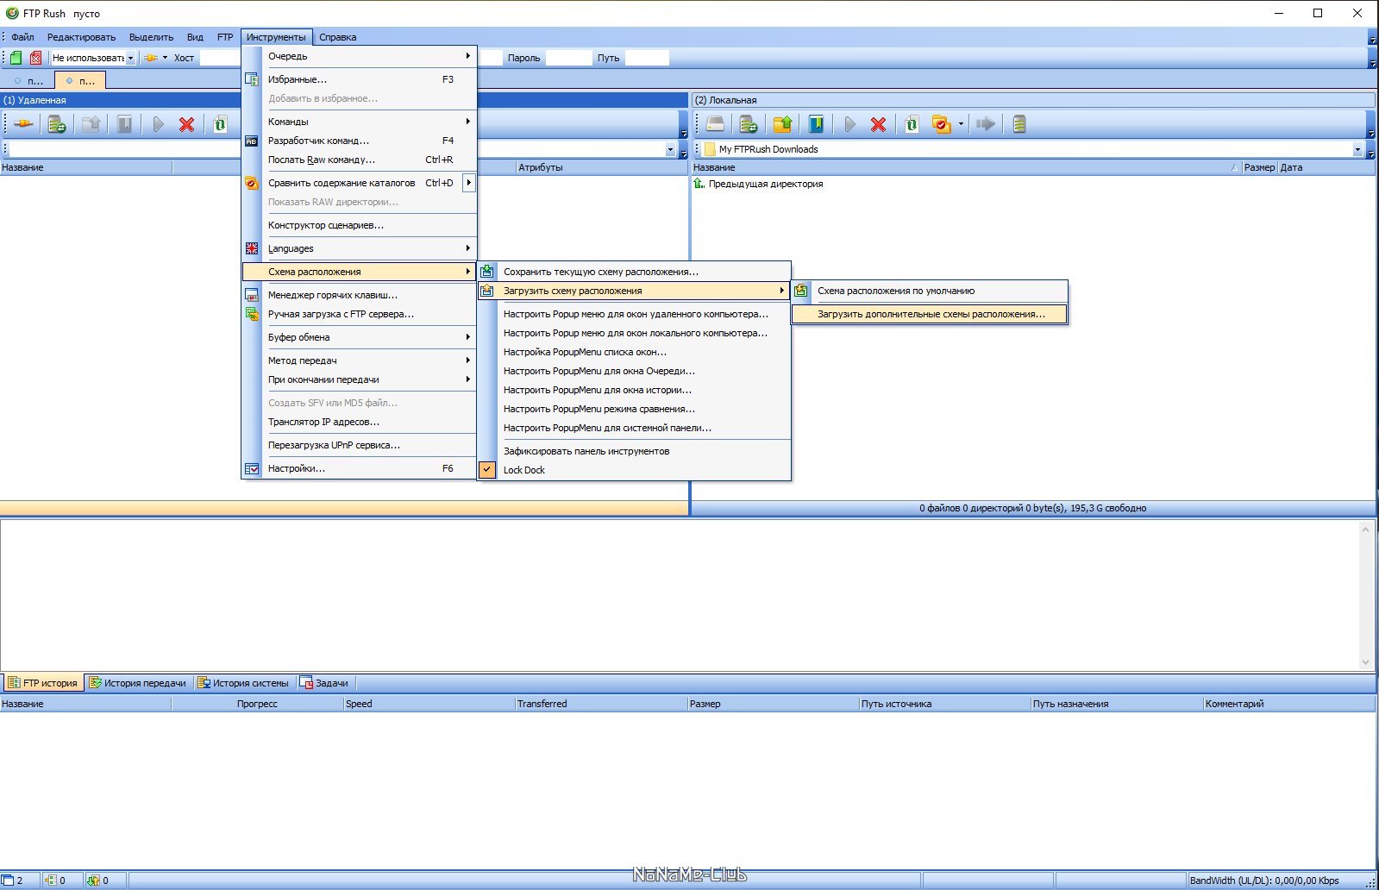Switch to the Задачи tab
Viewport: 1379px width, 890px height.
pos(324,683)
